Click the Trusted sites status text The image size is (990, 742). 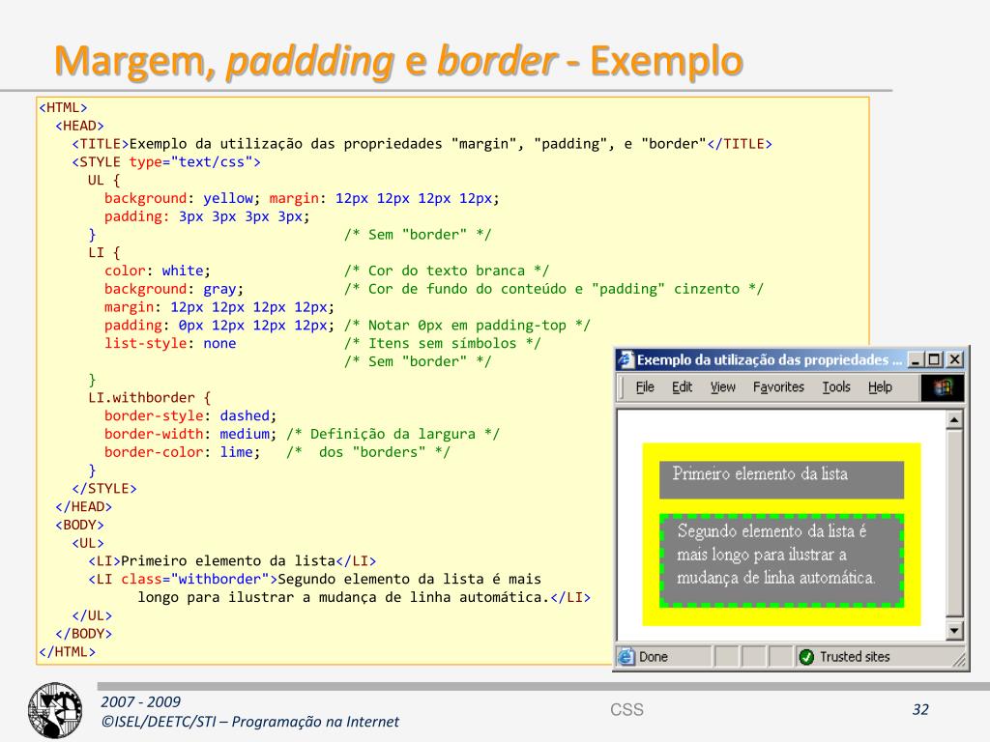[x=855, y=657]
